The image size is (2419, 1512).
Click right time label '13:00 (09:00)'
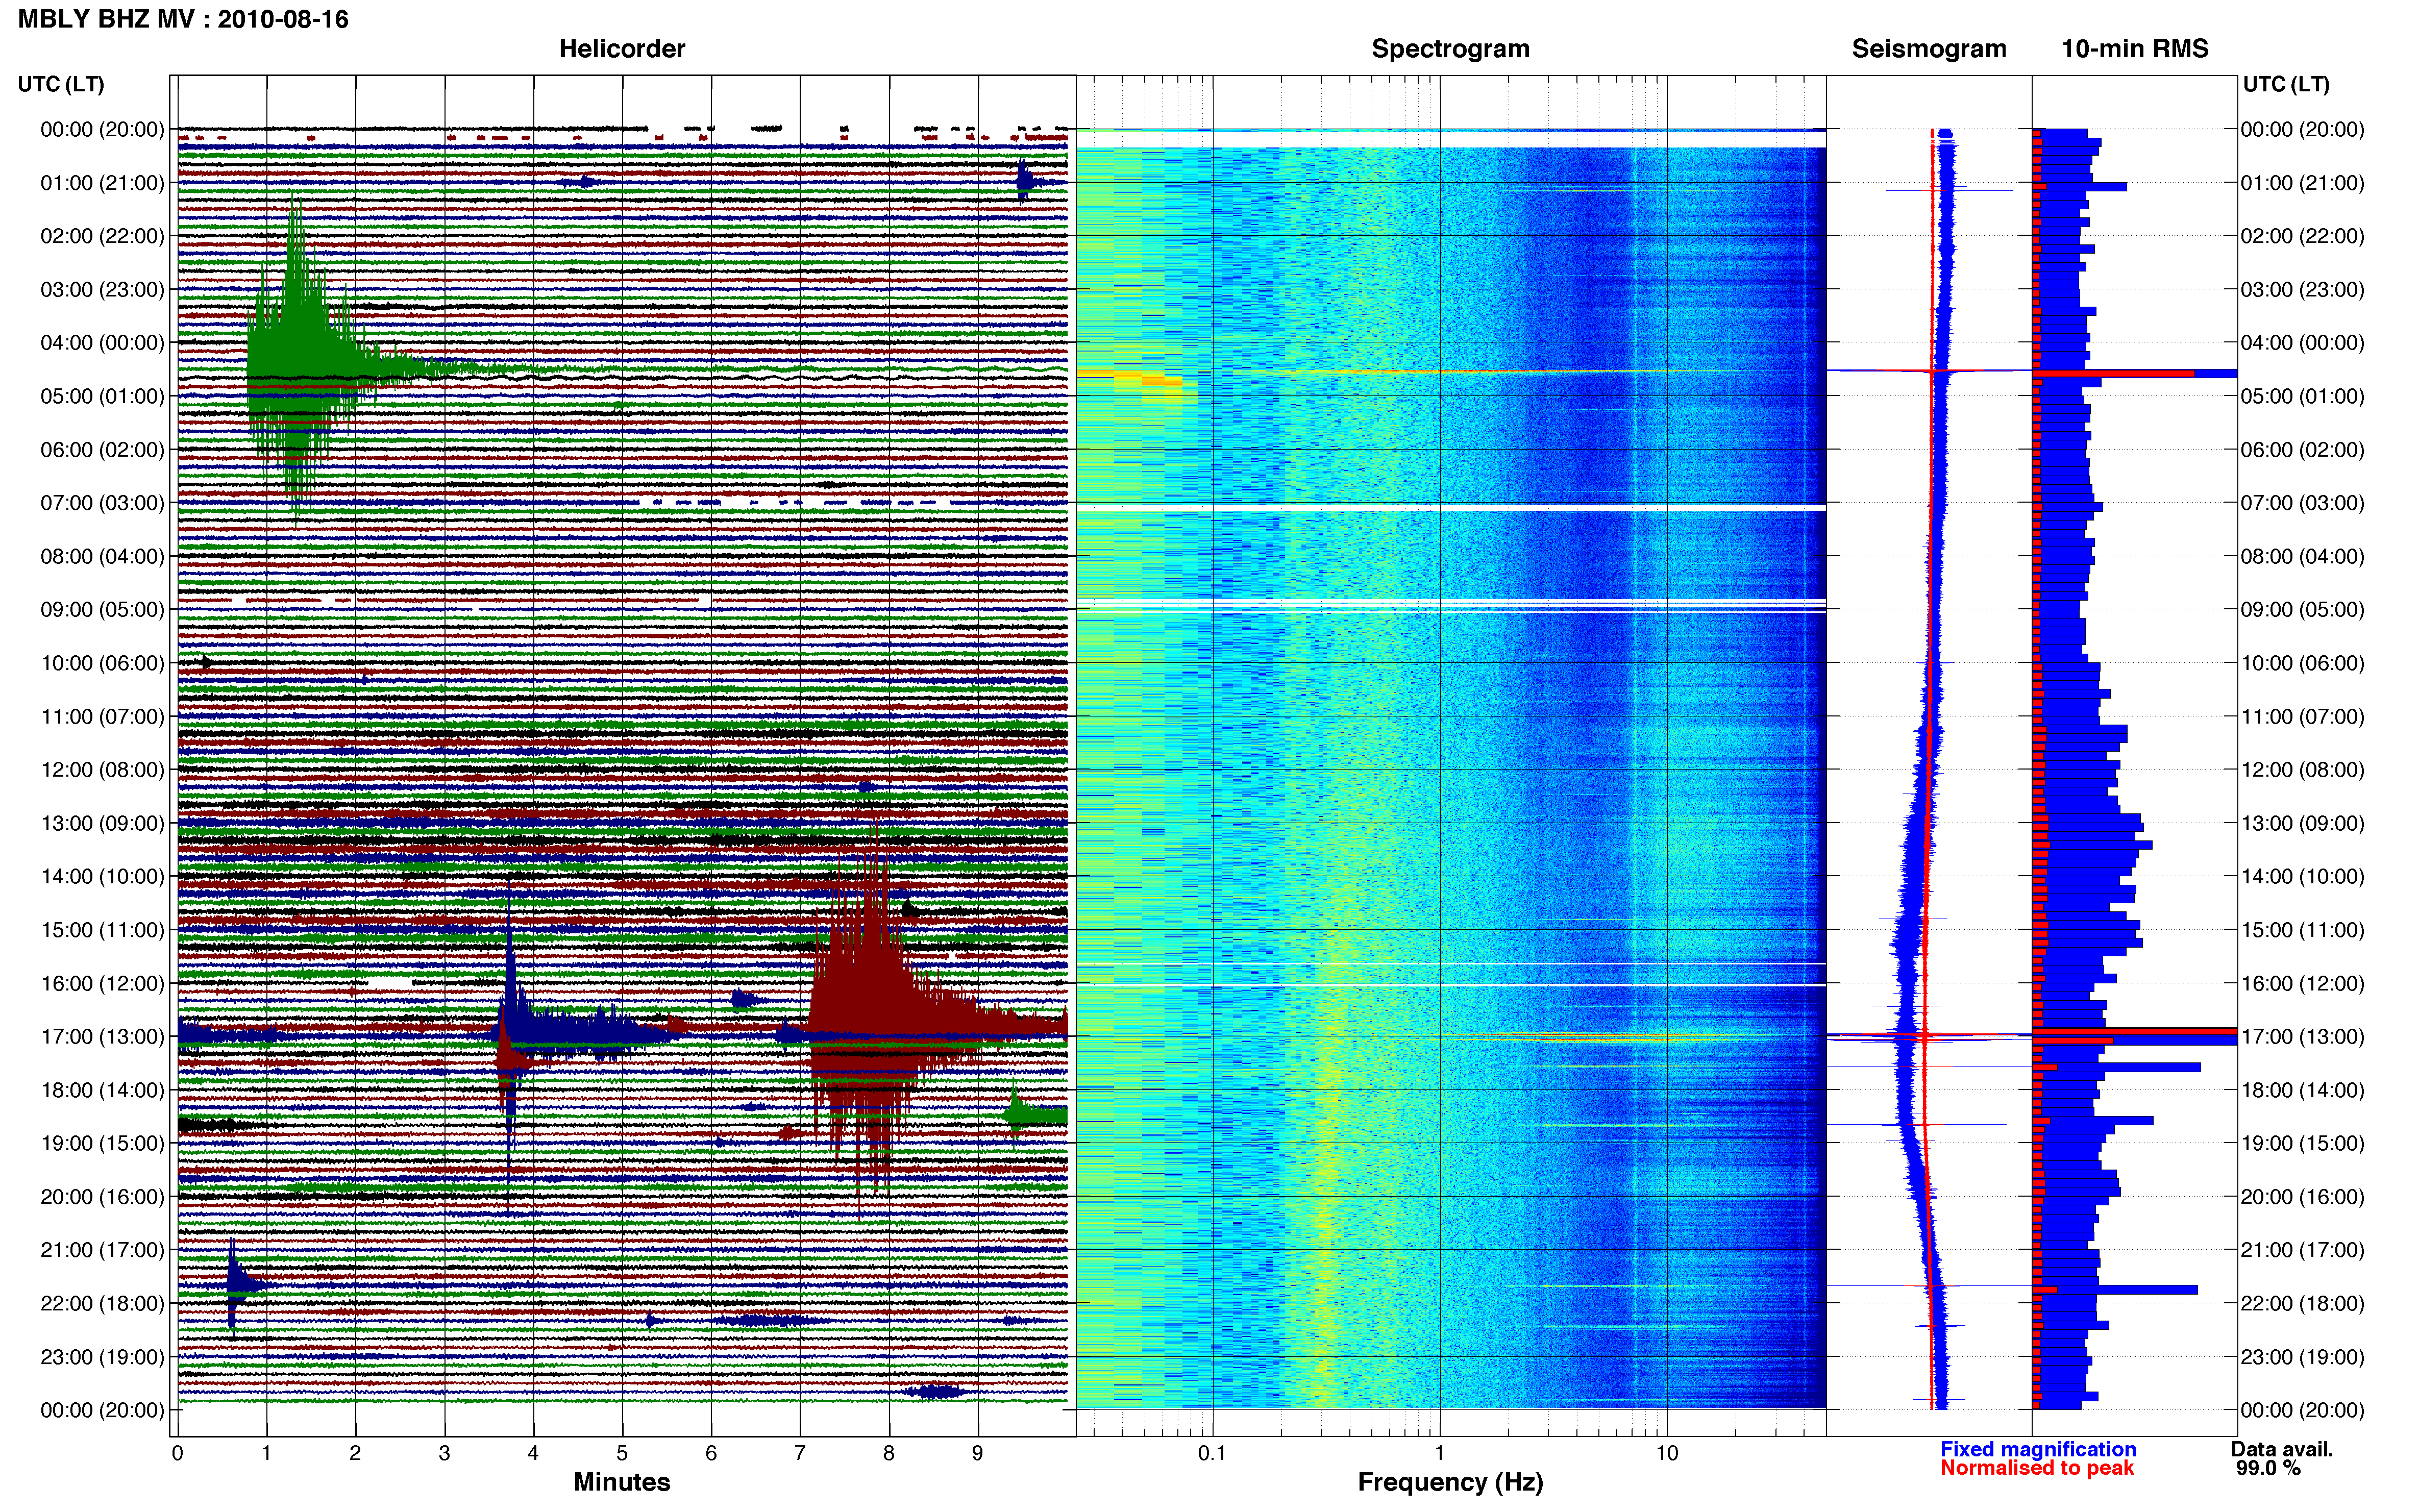(2302, 823)
